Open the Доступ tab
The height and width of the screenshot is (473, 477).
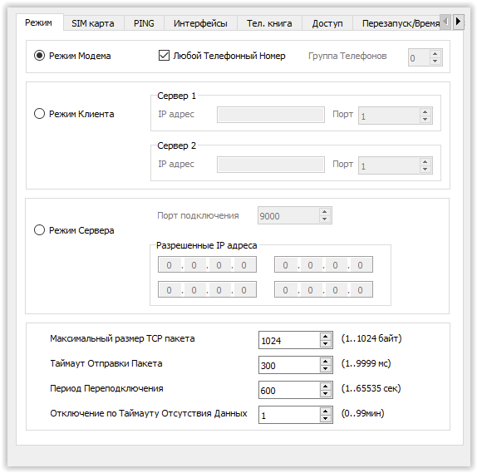click(x=327, y=23)
